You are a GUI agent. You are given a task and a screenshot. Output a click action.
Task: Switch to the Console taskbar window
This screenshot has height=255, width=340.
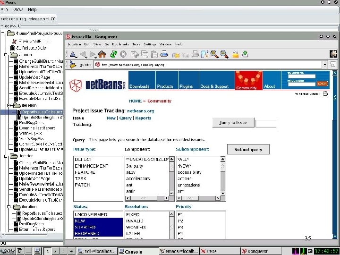point(138,252)
